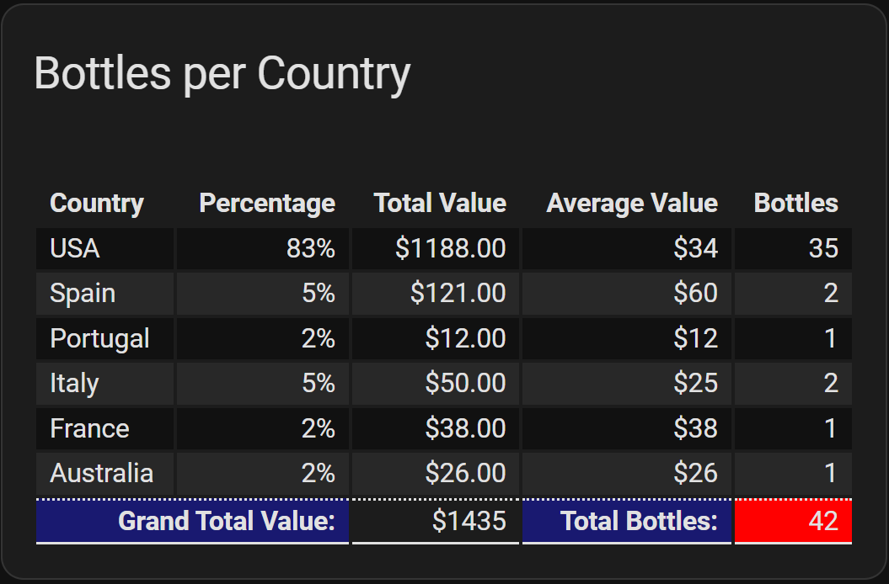Image resolution: width=889 pixels, height=584 pixels.
Task: Select the 35 bottles cell
Action: (793, 249)
